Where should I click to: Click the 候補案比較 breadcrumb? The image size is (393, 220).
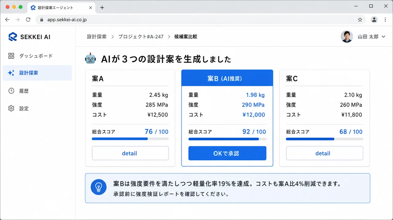click(x=186, y=37)
